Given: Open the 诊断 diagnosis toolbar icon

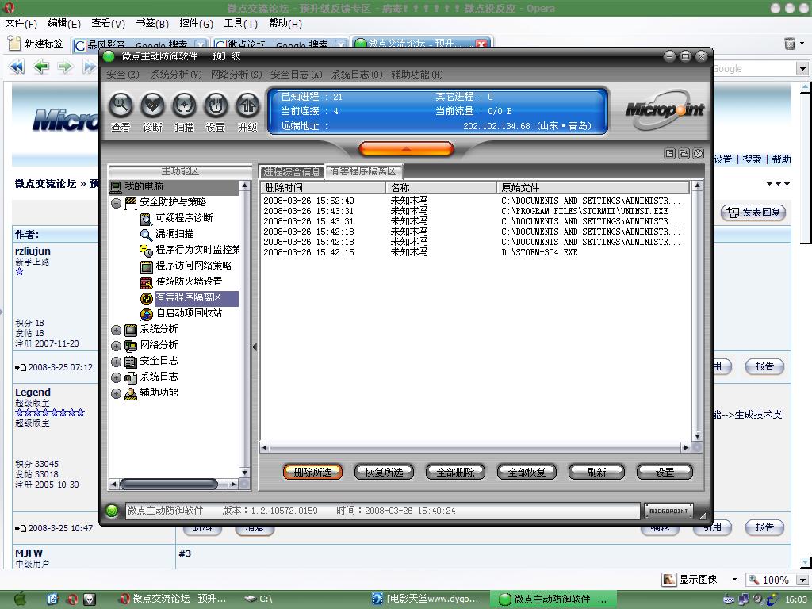Looking at the screenshot, I should (152, 105).
